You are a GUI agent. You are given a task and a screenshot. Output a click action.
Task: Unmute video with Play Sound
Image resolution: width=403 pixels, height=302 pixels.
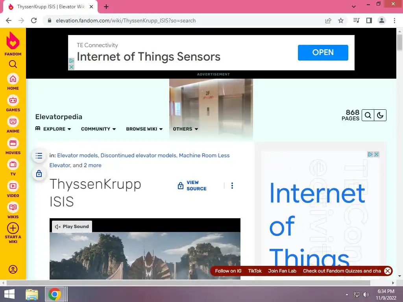click(72, 226)
